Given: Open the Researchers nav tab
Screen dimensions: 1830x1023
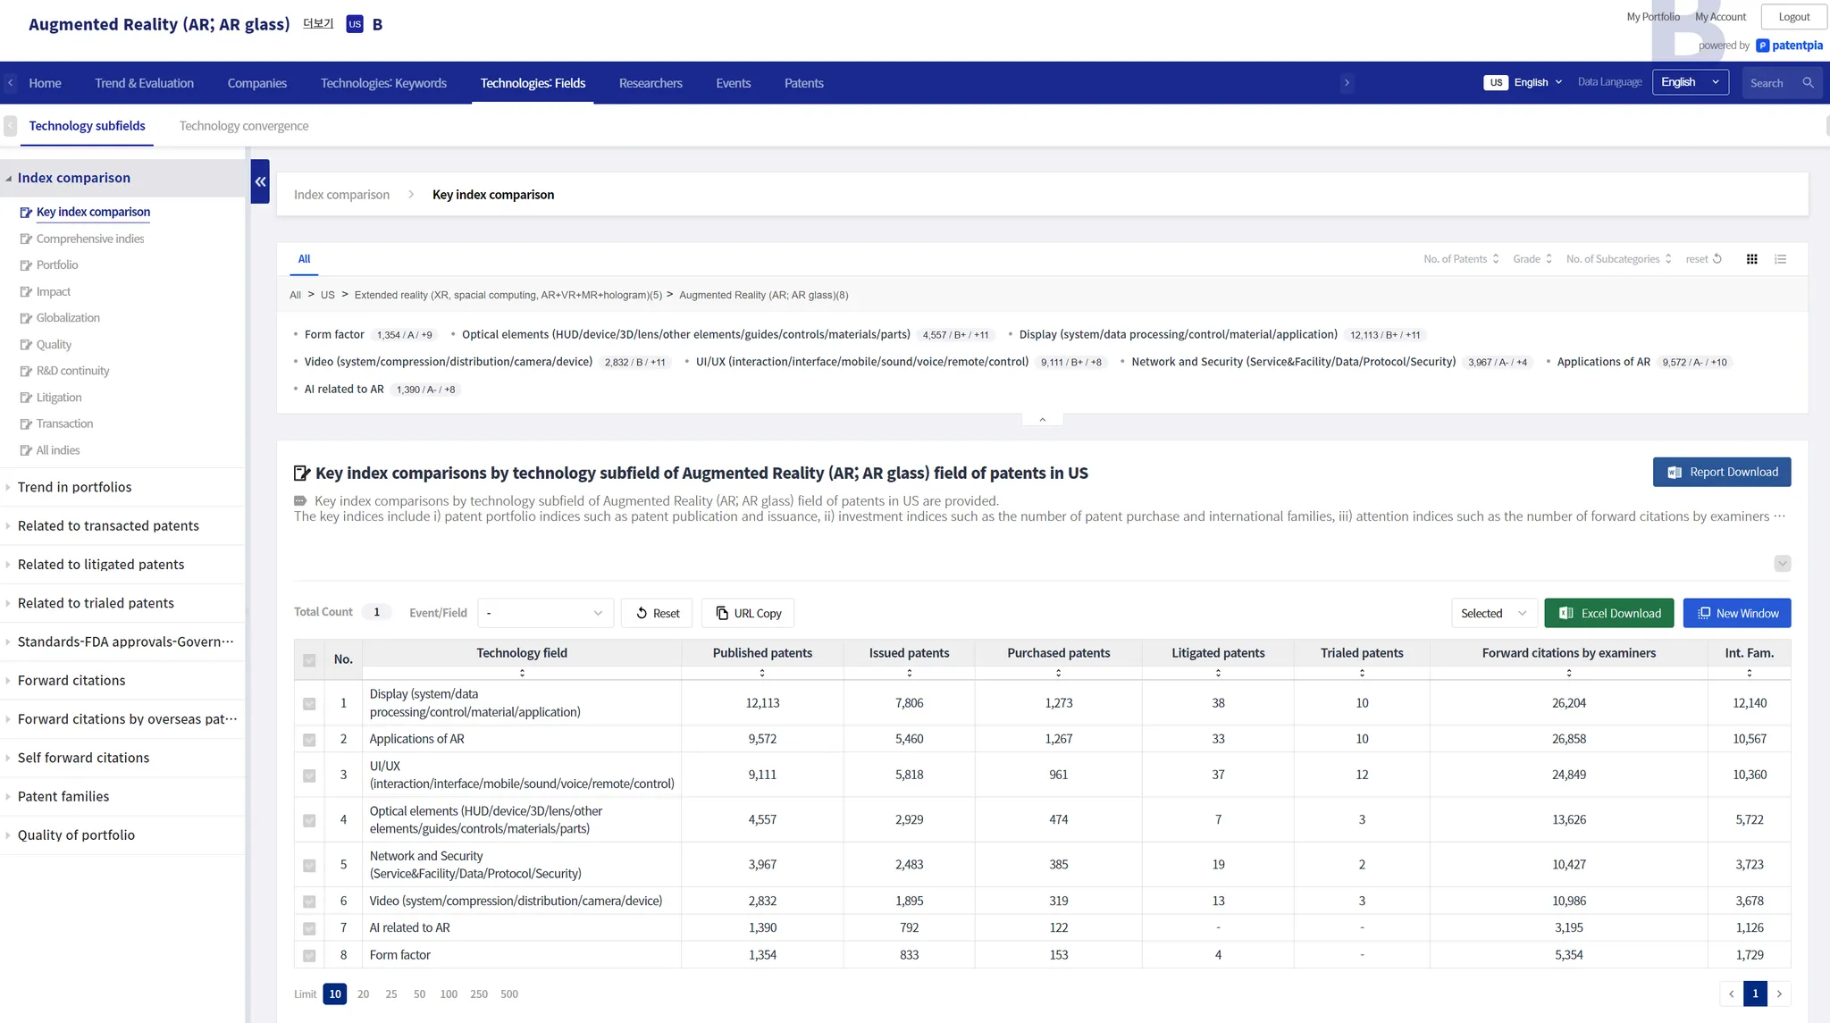Looking at the screenshot, I should click(650, 83).
